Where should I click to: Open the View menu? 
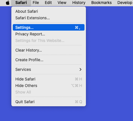[62, 3]
